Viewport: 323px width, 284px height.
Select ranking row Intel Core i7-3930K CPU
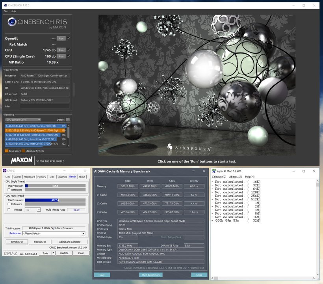pyautogui.click(x=35, y=135)
